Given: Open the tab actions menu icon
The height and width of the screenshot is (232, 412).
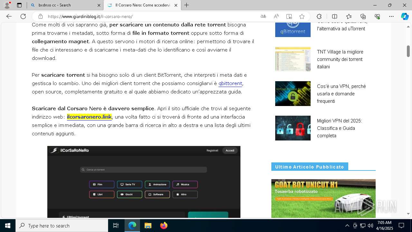Looking at the screenshot, I should pyautogui.click(x=19, y=5).
